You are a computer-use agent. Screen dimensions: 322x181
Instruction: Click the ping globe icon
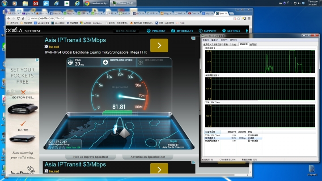pyautogui.click(x=70, y=62)
